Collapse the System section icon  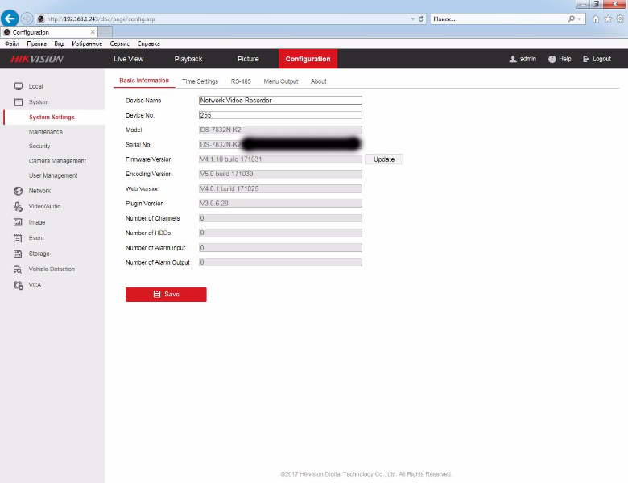point(19,102)
